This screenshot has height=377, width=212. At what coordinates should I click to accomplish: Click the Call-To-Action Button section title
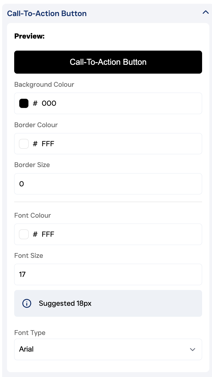coord(47,13)
